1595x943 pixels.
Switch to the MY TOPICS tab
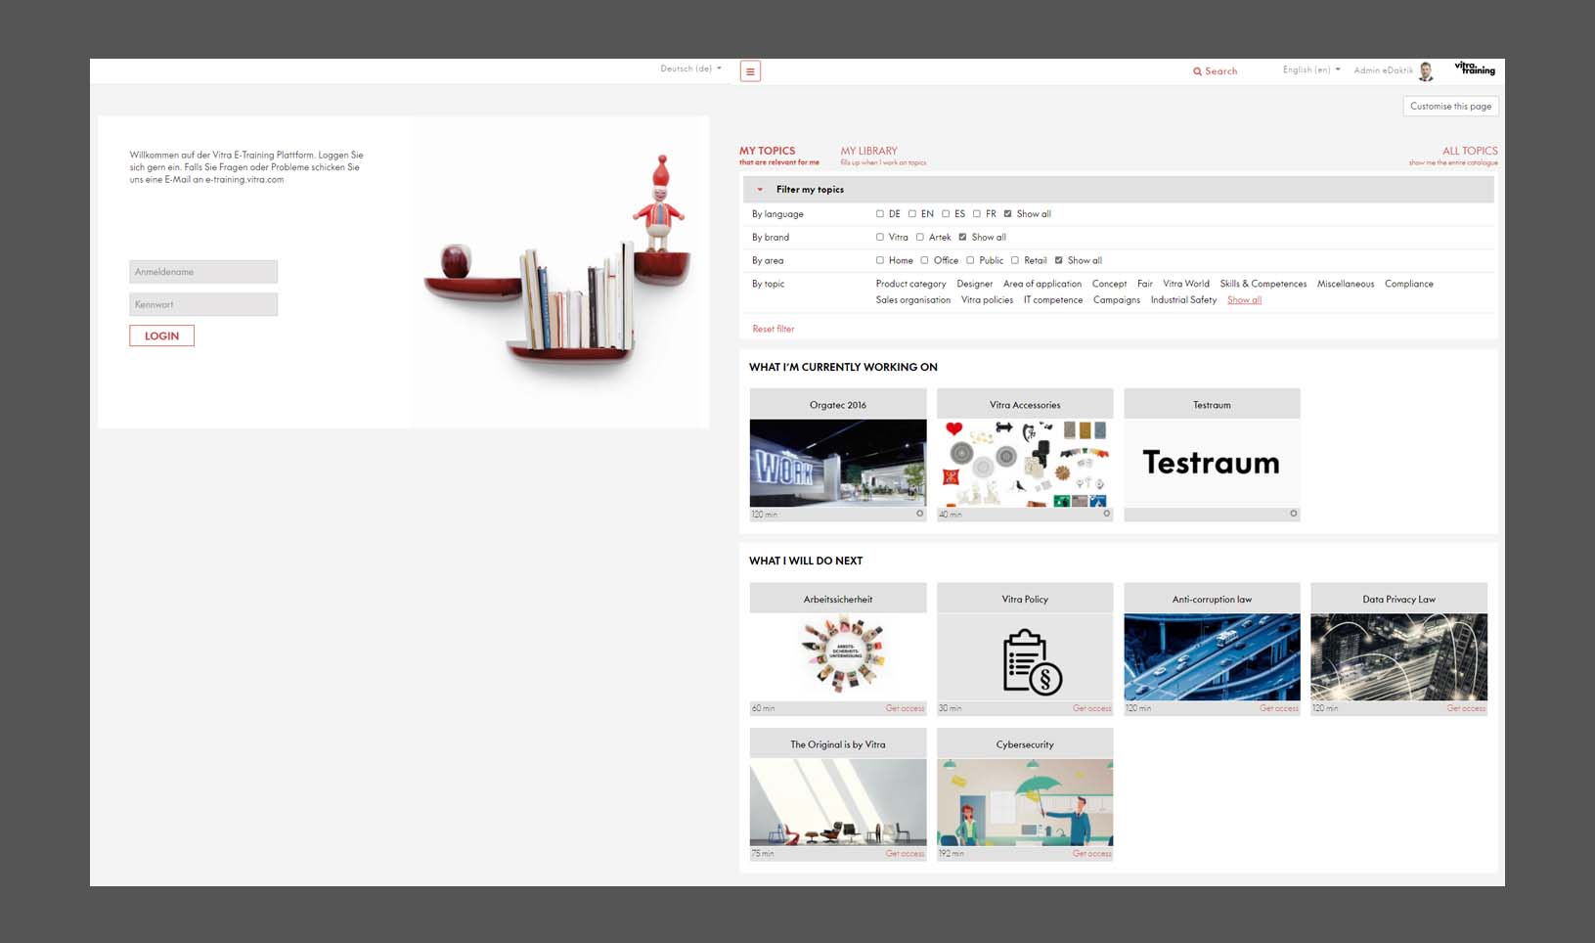[x=778, y=156]
